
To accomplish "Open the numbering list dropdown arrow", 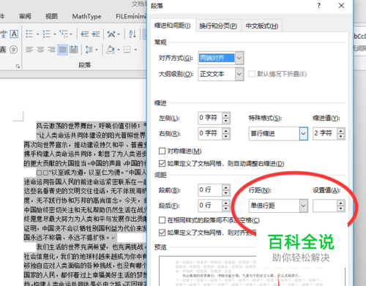I will tap(55, 34).
